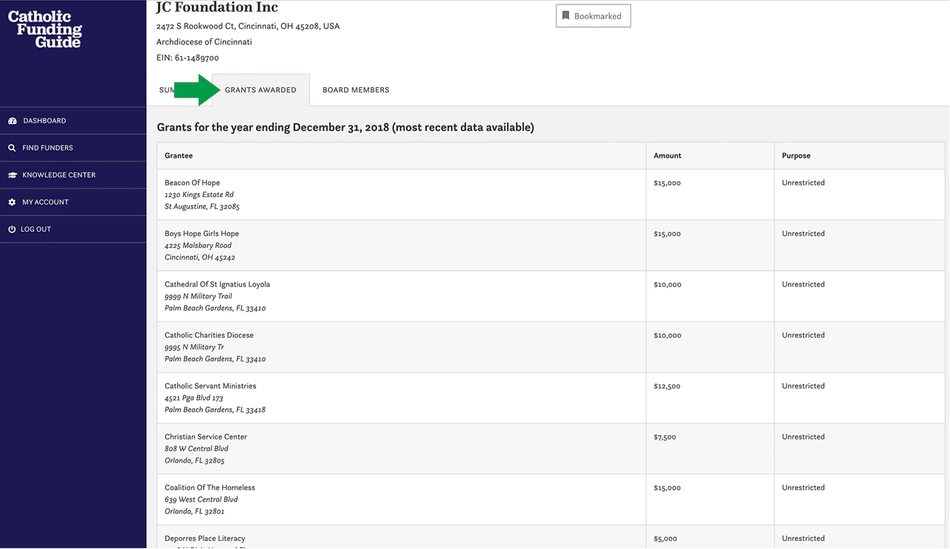Open the Dashboard menu item
Screen dimensions: 950x549
coord(73,121)
